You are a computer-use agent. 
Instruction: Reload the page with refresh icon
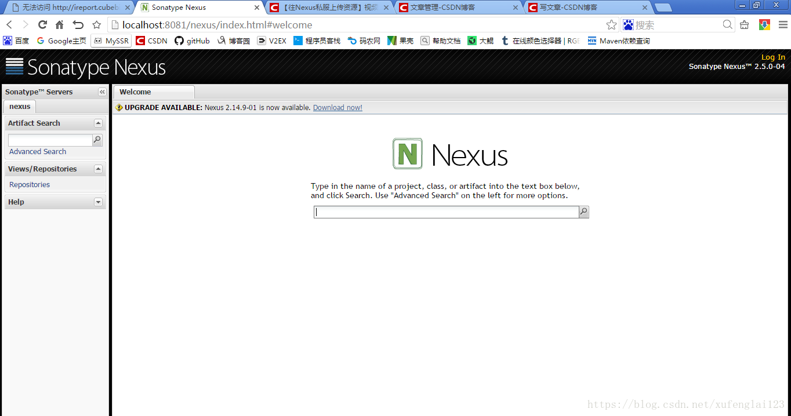click(x=42, y=25)
